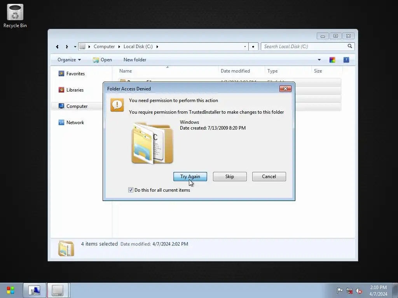This screenshot has height=298, width=398.
Task: Click the Windows folder thumbnail in dialog
Action: [152, 143]
